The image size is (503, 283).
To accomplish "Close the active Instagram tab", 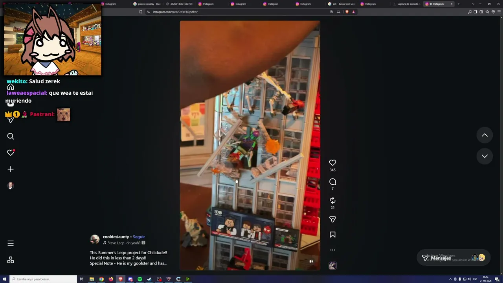I will 452,4.
